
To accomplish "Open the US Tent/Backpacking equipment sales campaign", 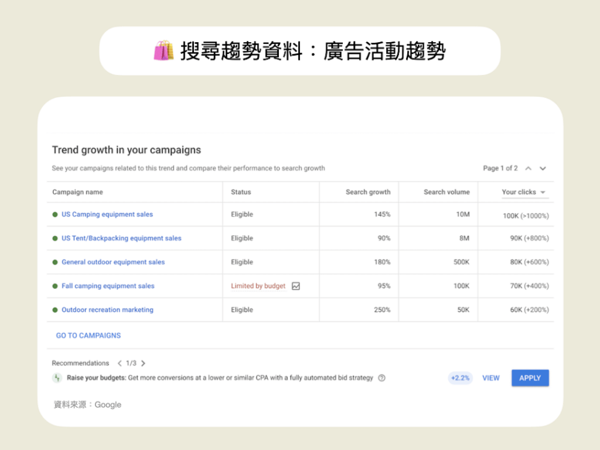I will tap(121, 238).
